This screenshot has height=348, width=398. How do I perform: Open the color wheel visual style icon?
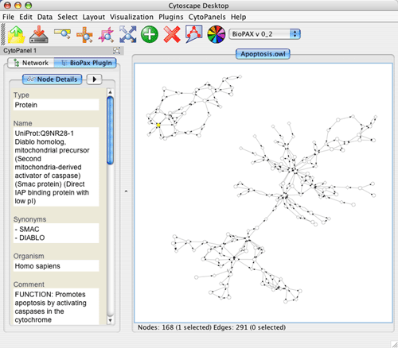click(x=217, y=34)
